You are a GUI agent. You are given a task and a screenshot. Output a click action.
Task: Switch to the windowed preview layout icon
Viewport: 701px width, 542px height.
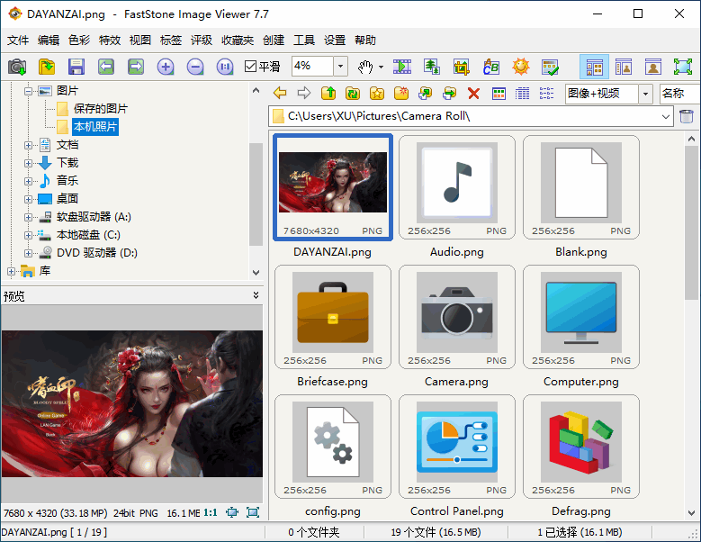624,68
